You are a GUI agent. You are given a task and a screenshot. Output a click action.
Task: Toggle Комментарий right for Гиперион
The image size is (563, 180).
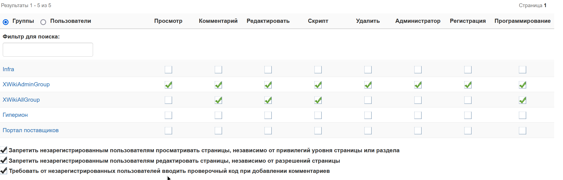click(218, 115)
